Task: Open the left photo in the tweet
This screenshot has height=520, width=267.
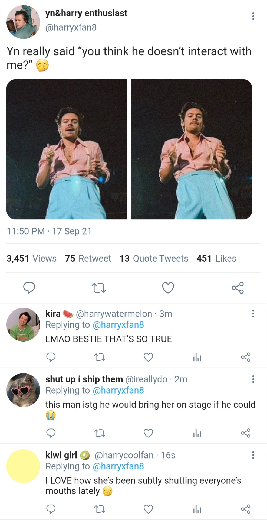Action: click(67, 149)
